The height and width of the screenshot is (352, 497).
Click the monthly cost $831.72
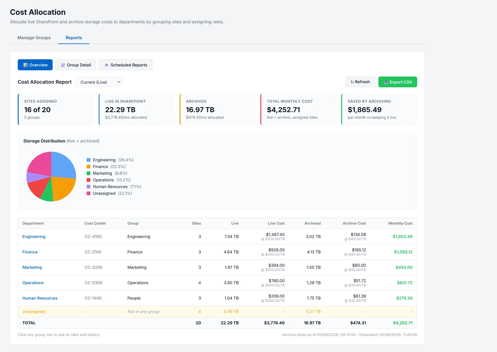click(x=405, y=283)
